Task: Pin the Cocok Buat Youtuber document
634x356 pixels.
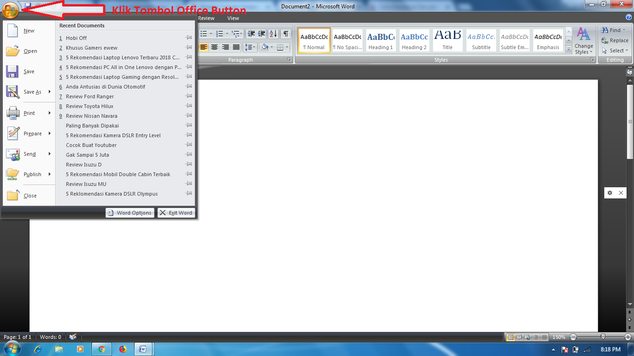Action: pyautogui.click(x=189, y=145)
